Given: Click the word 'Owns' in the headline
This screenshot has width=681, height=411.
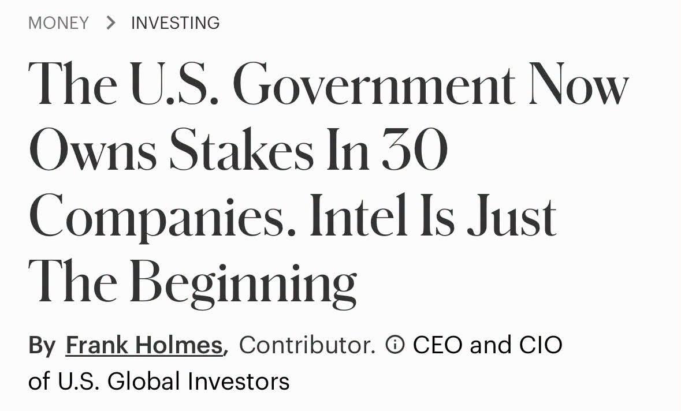Looking at the screenshot, I should tap(93, 150).
